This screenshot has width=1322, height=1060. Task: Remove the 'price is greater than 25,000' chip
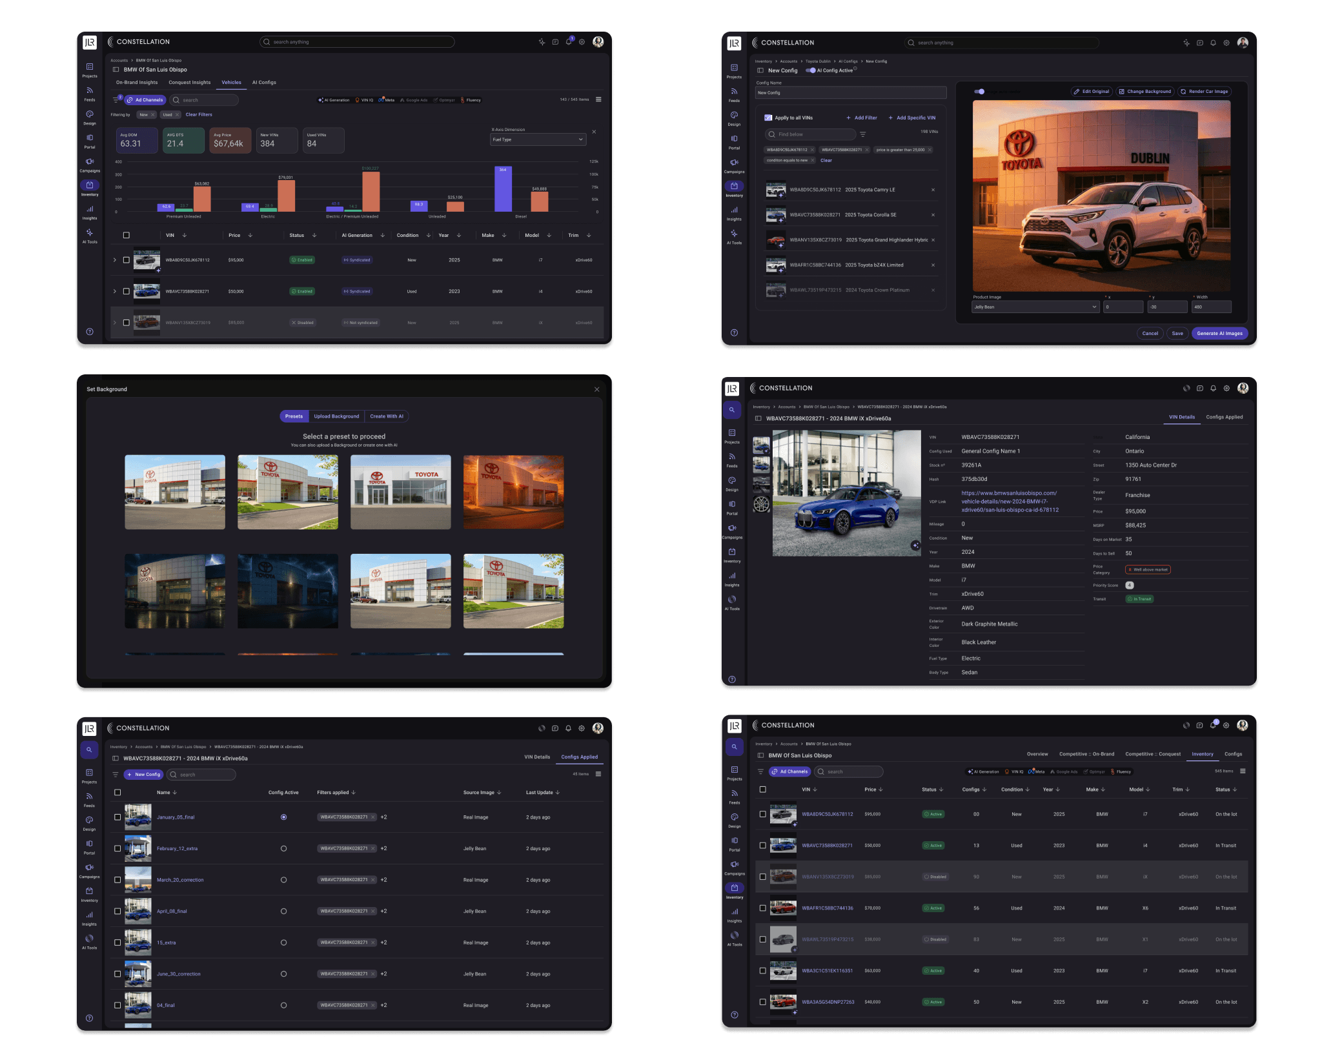tap(930, 150)
